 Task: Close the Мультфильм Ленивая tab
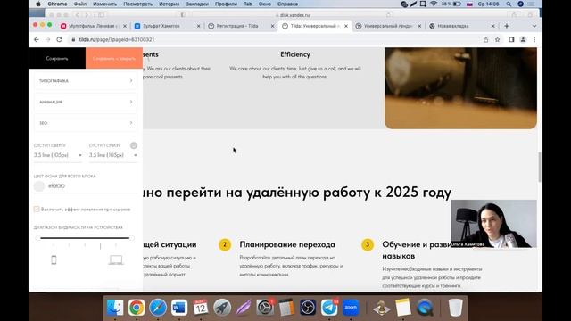(x=125, y=26)
